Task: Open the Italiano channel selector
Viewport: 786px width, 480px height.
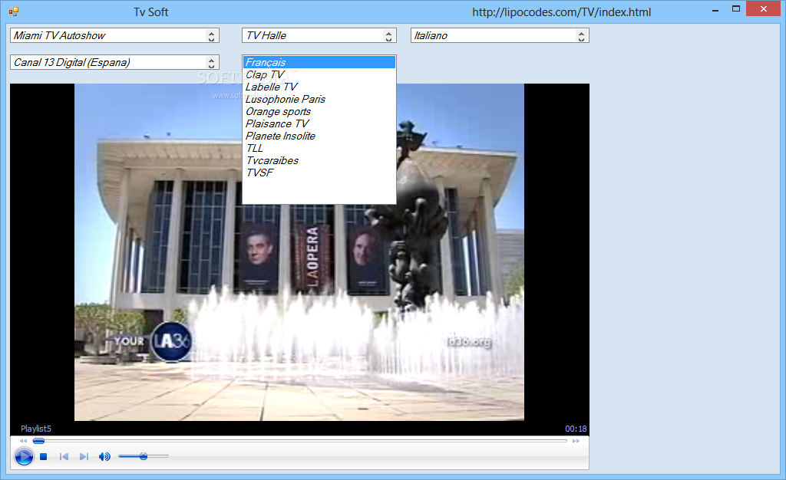Action: point(500,35)
